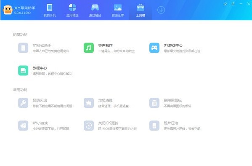
Task: Click version number 5.0.0.11590
Action: tap(22, 13)
